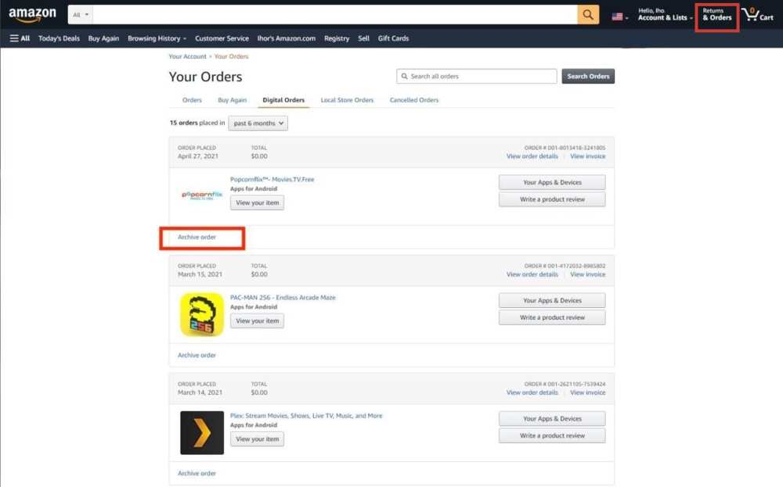783x487 pixels.
Task: Write a product review for PAC-MAN 256
Action: point(552,317)
